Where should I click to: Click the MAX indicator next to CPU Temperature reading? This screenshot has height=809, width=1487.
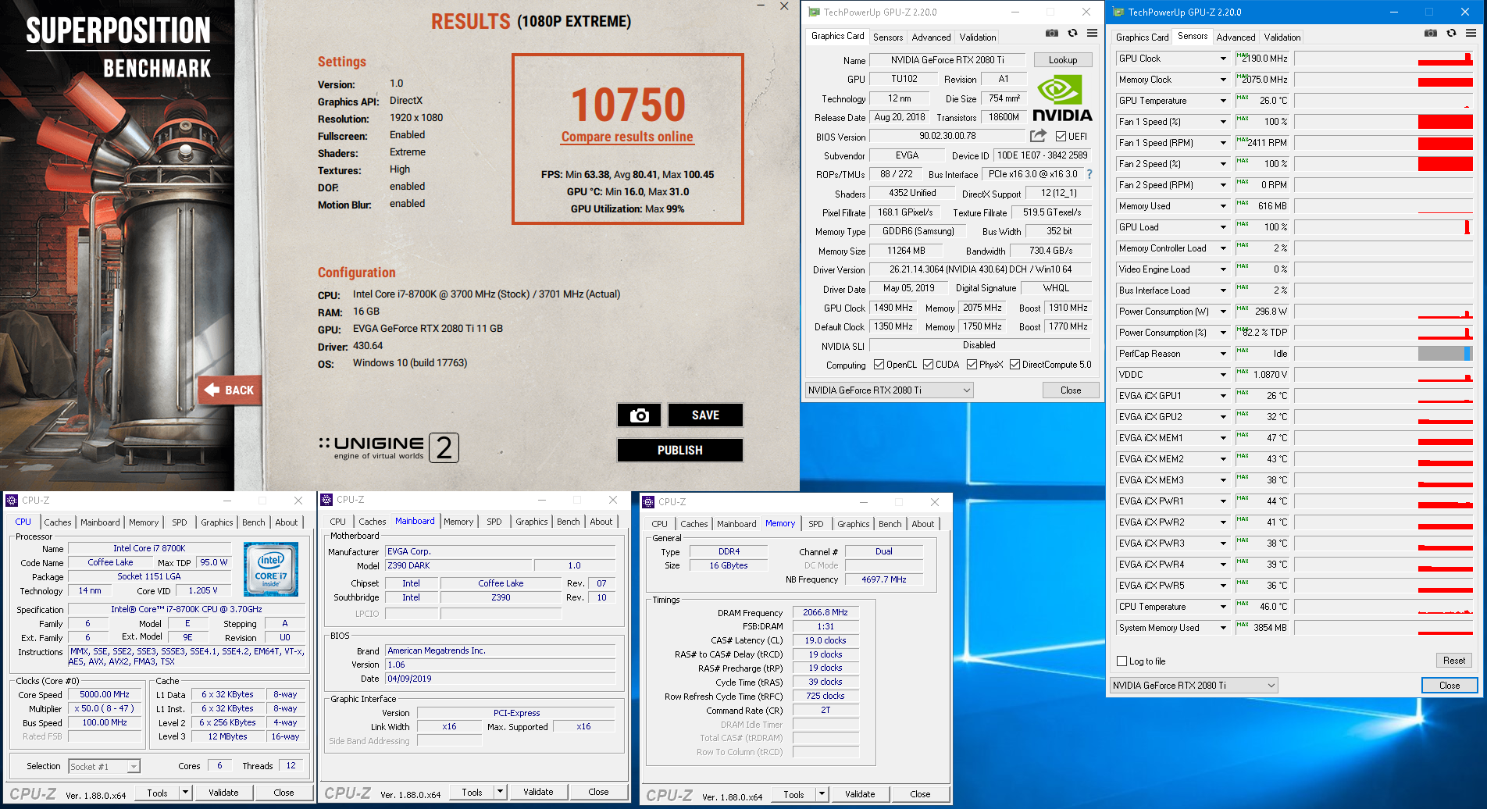tap(1242, 604)
